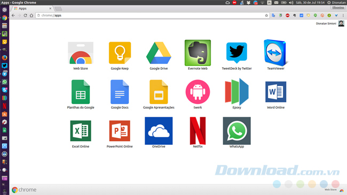The height and width of the screenshot is (195, 347).
Task: Click the Evernote clipper extension icon
Action: [294, 15]
